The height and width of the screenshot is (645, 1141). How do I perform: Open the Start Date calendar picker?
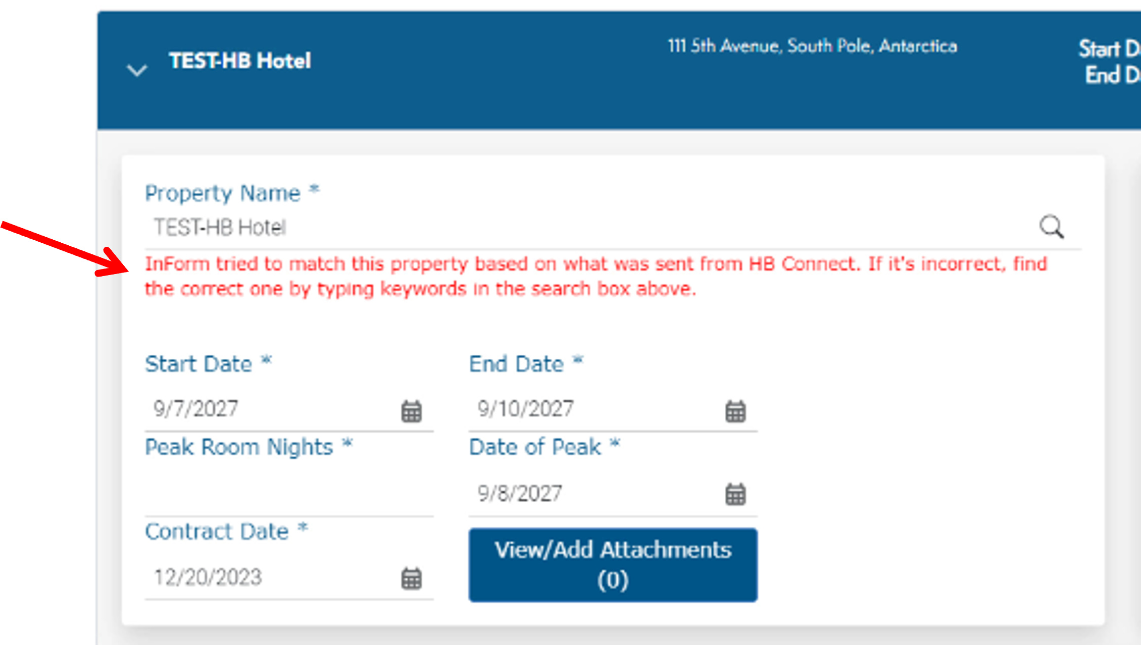(x=411, y=411)
